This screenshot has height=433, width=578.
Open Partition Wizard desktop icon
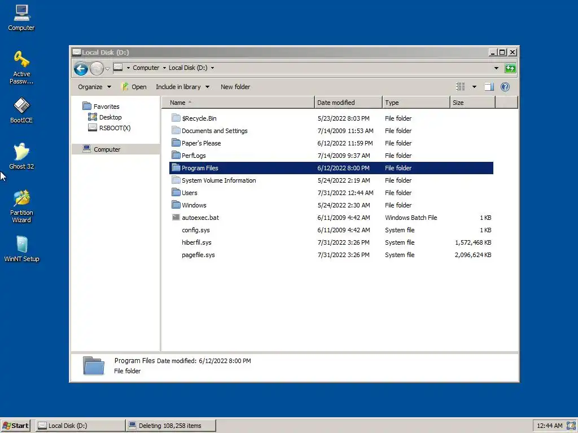click(21, 206)
